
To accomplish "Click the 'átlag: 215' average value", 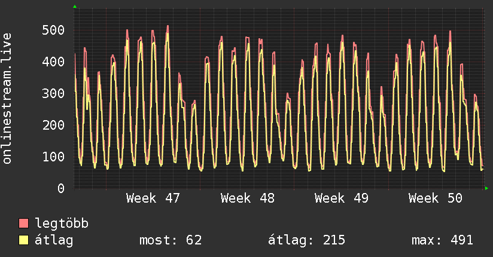I will (306, 240).
